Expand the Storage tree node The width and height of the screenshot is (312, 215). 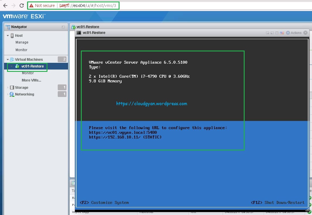(x=8, y=87)
